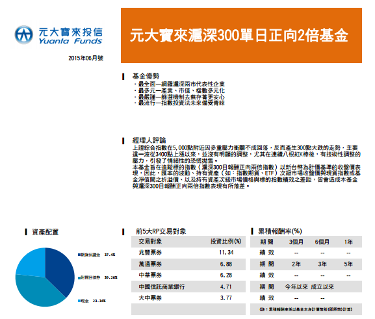Click the commentary line starting 上證綜合指數在5,000點

245,147
